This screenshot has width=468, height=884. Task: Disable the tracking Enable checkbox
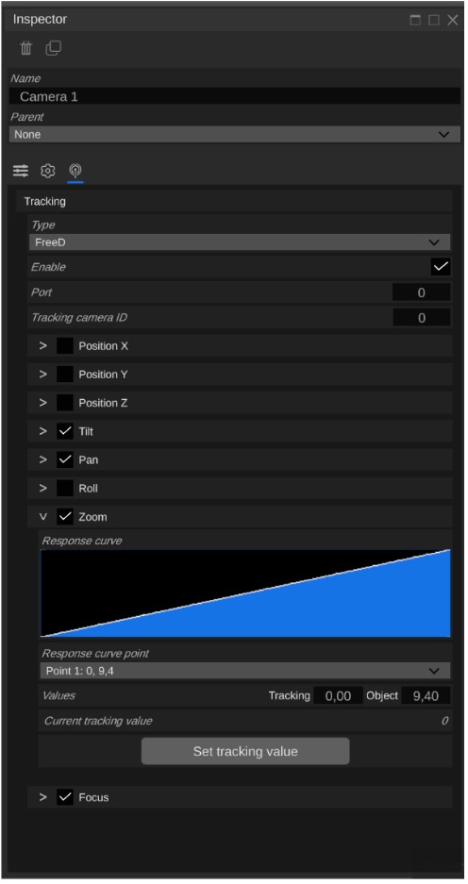pyautogui.click(x=441, y=267)
